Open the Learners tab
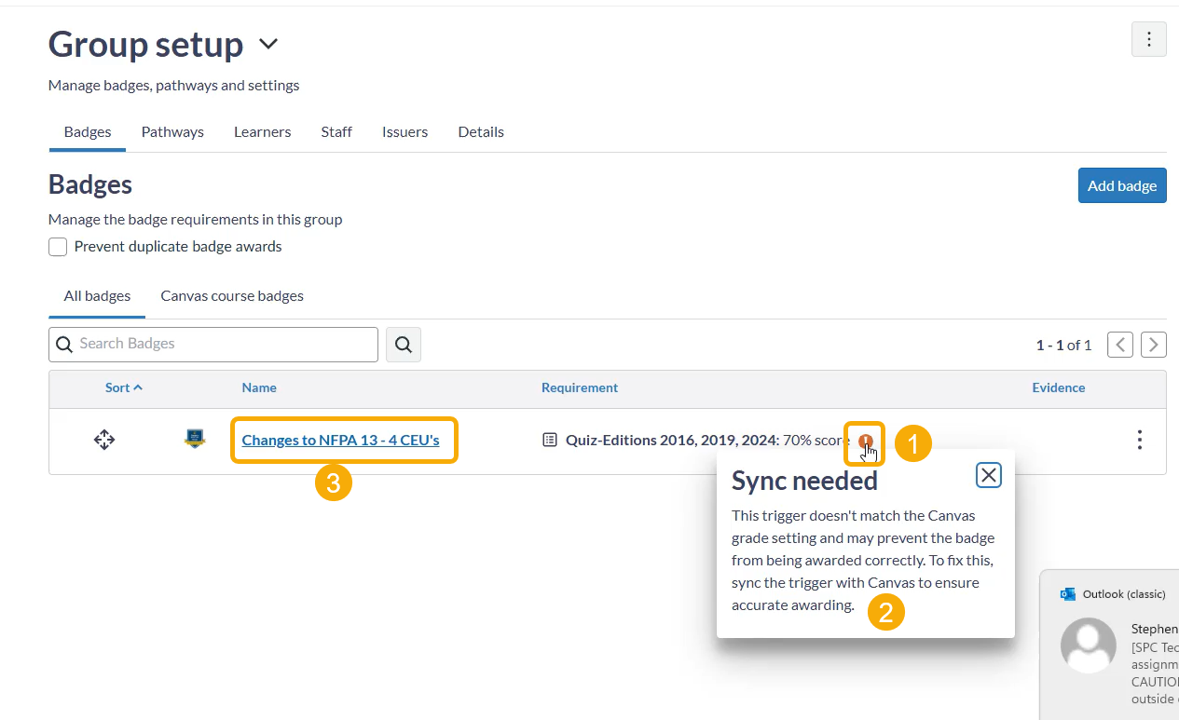This screenshot has width=1179, height=720. (x=262, y=131)
